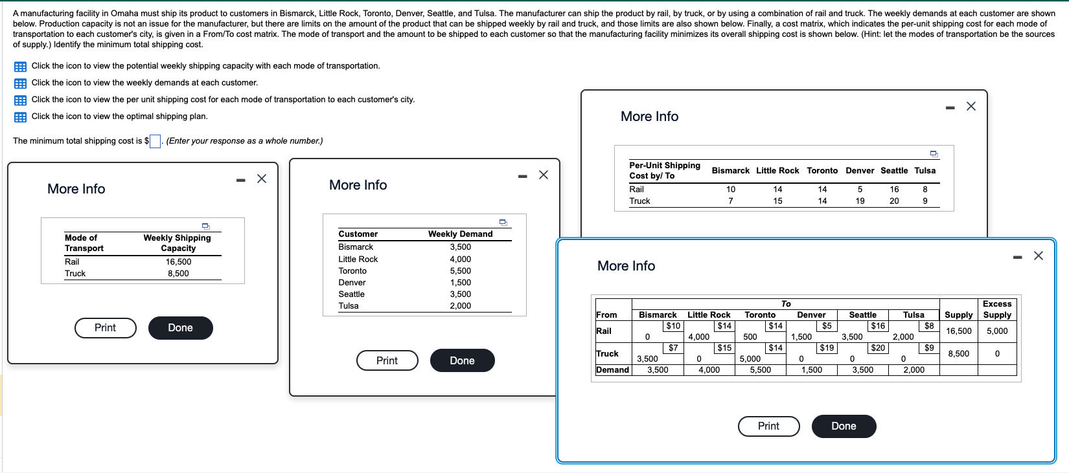
Task: Click Weekly Shipping Capacity column header
Action: [x=178, y=243]
